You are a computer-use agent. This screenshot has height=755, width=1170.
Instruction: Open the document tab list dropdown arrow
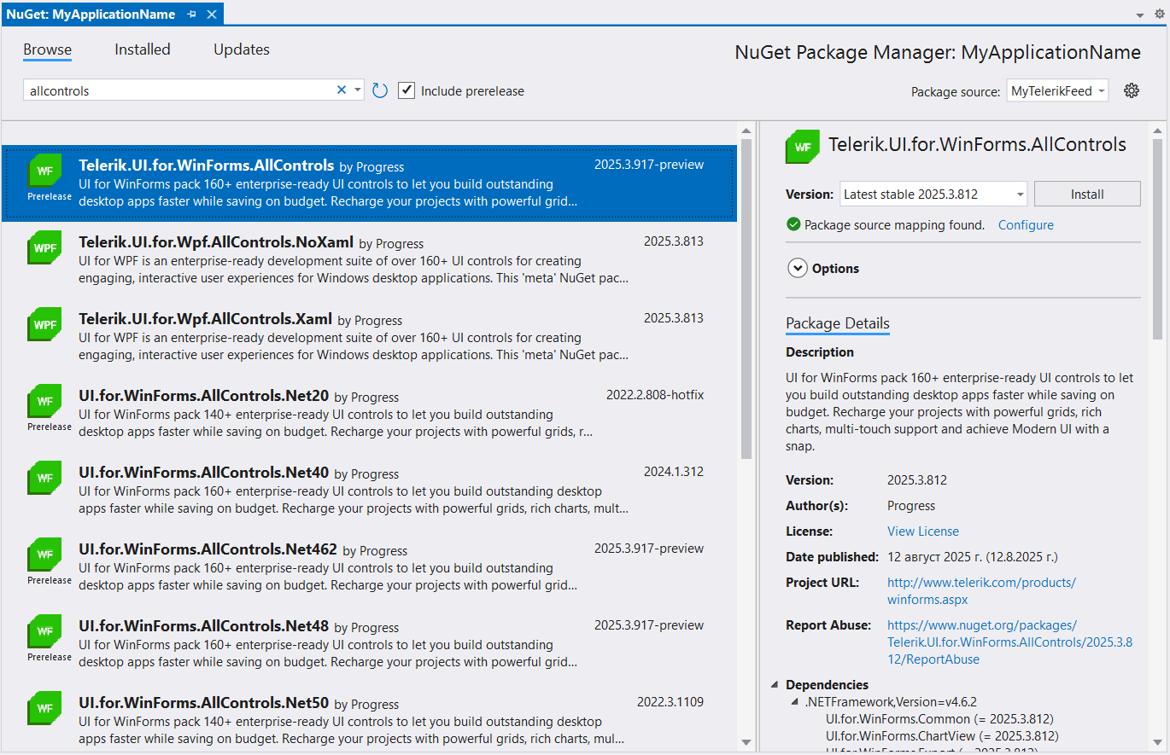coord(1140,15)
